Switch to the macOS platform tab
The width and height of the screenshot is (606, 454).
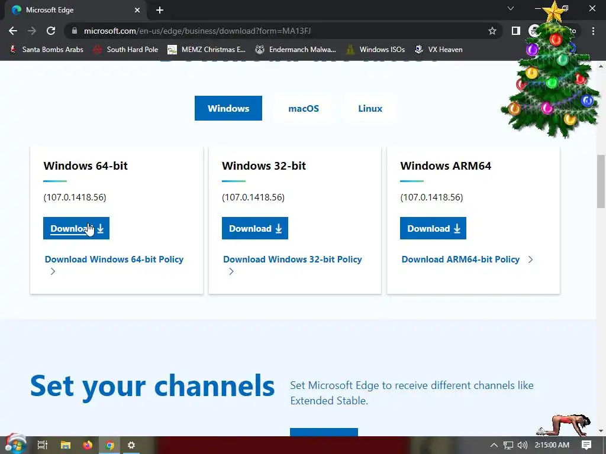(304, 109)
